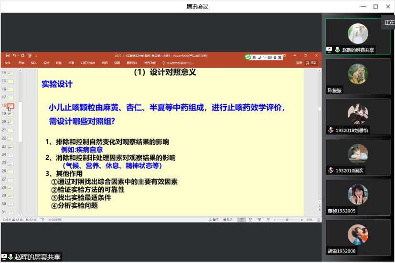Select slide 27 thumbnail
The height and width of the screenshot is (263, 395).
11,180
